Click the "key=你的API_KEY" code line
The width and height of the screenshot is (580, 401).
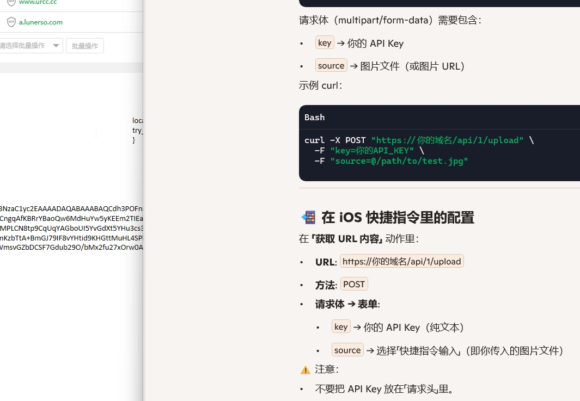(371, 151)
